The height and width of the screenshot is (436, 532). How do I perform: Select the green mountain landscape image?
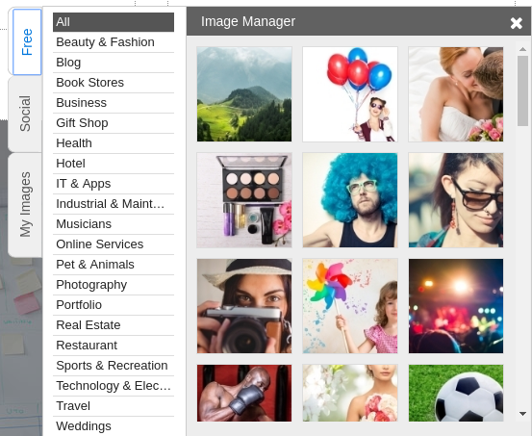tap(244, 94)
